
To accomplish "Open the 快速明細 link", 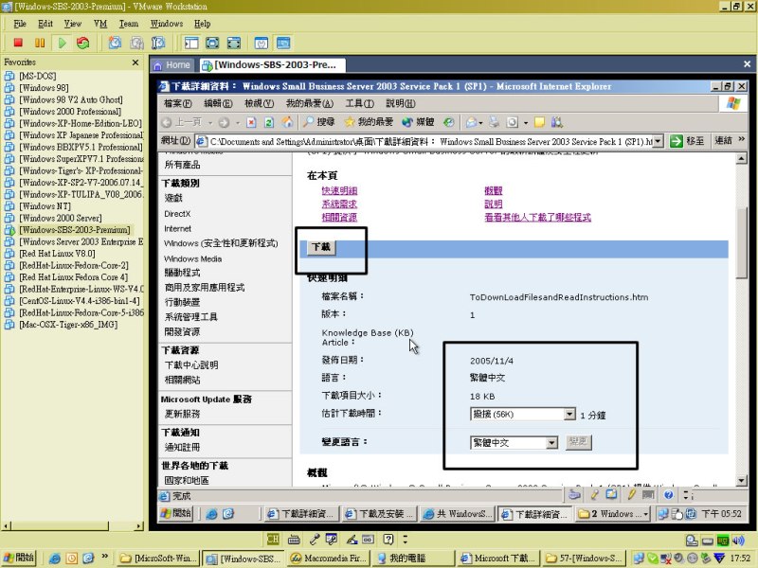I will [339, 191].
